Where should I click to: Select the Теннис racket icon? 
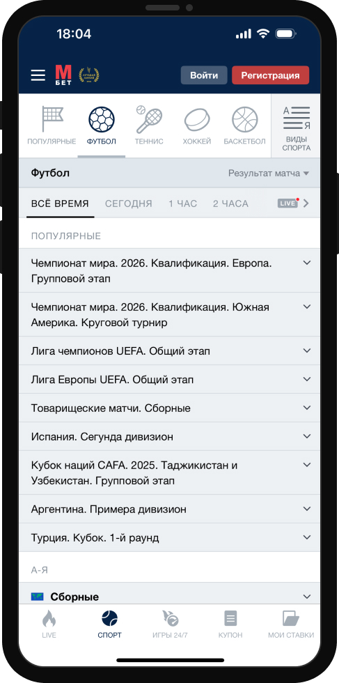149,119
